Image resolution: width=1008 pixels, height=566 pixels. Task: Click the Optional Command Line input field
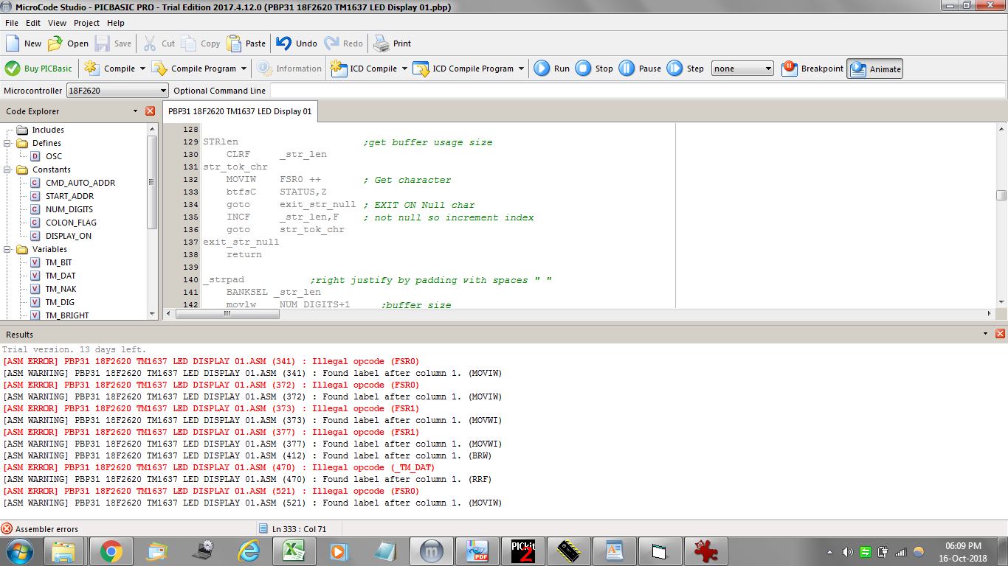pyautogui.click(x=637, y=91)
